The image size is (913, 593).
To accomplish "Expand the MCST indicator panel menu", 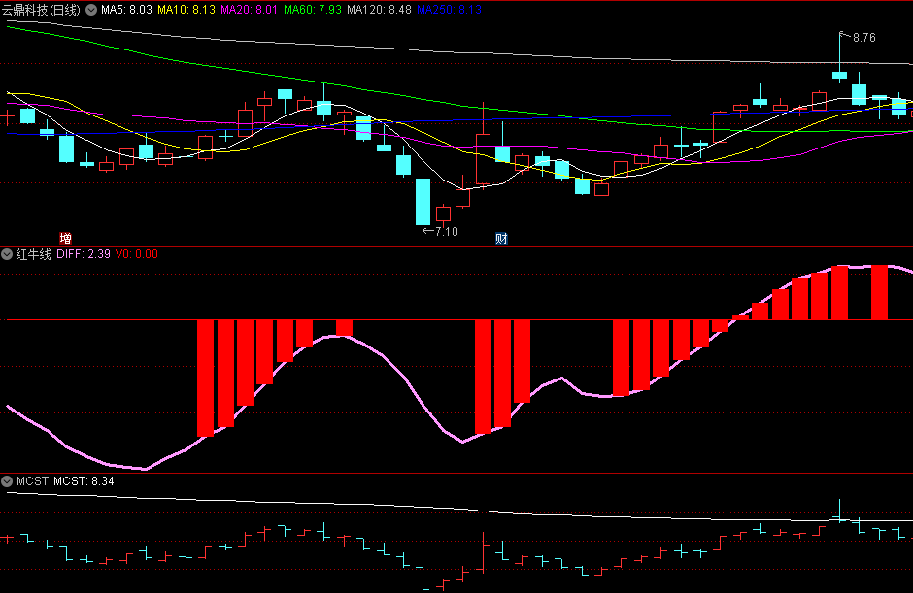I will pos(7,481).
